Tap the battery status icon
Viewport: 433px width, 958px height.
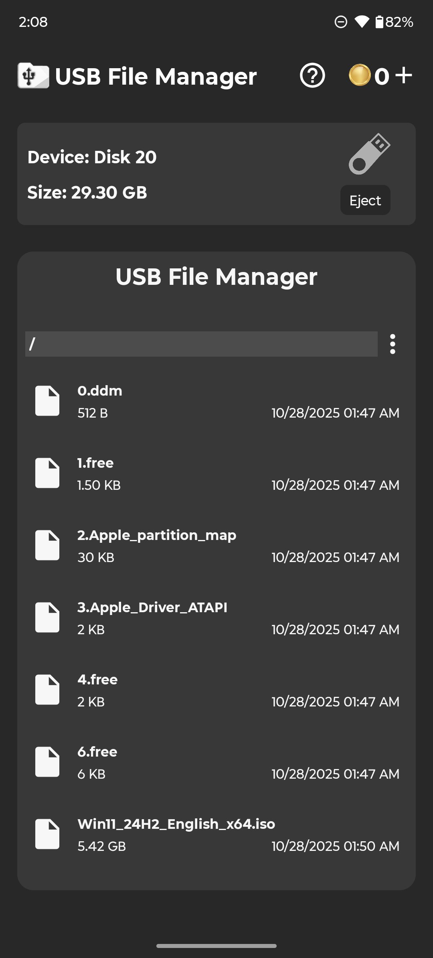point(379,22)
